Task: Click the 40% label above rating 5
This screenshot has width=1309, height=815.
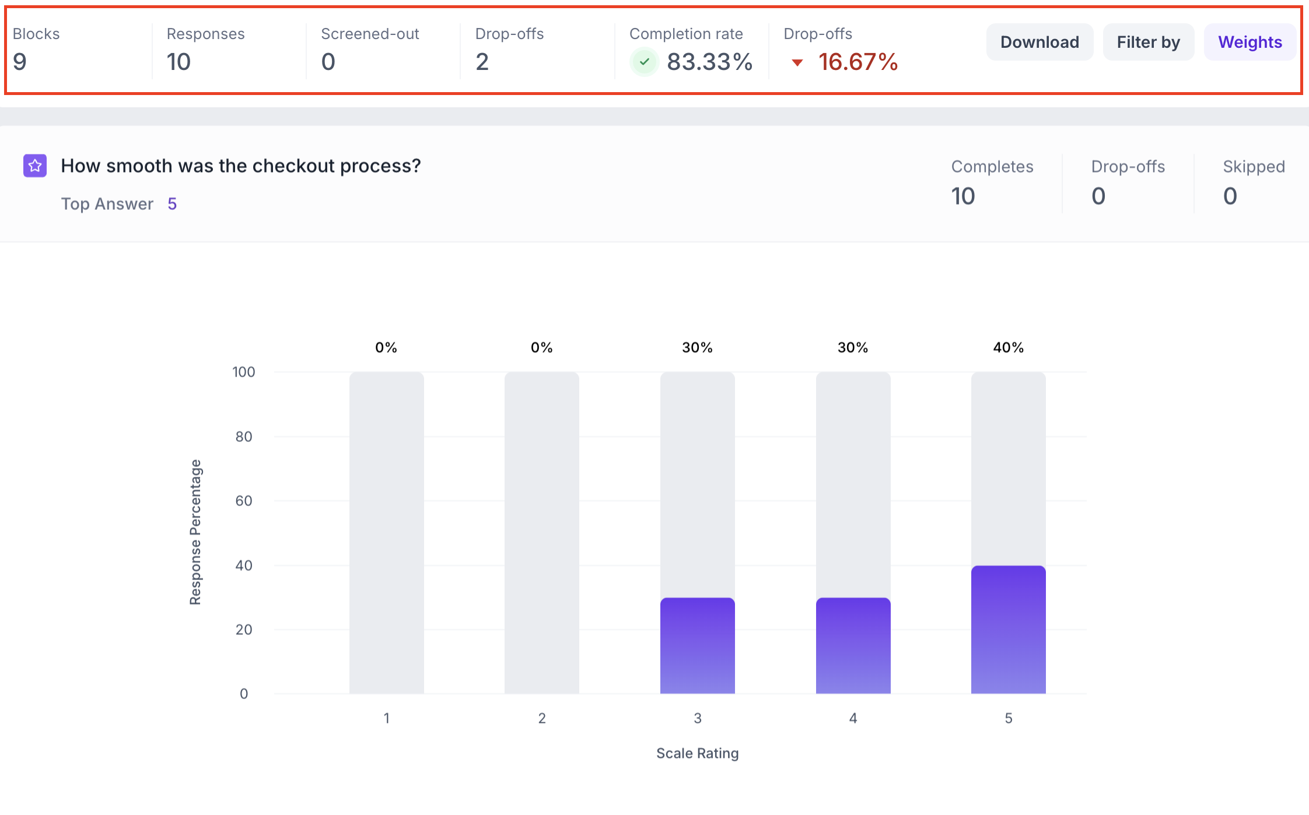Action: tap(1008, 347)
